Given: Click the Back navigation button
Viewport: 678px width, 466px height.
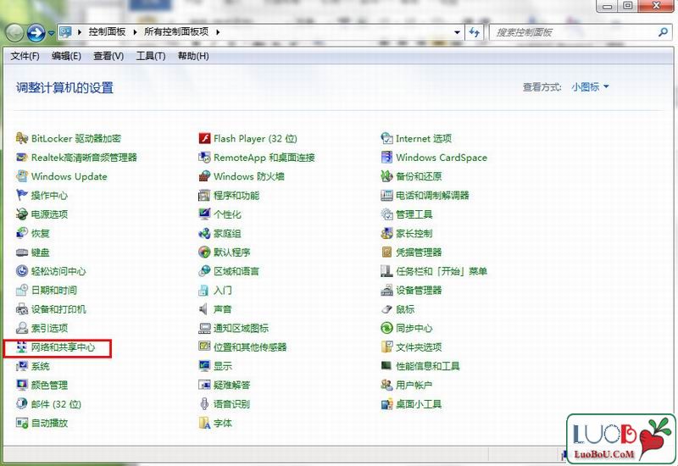Looking at the screenshot, I should coord(14,33).
